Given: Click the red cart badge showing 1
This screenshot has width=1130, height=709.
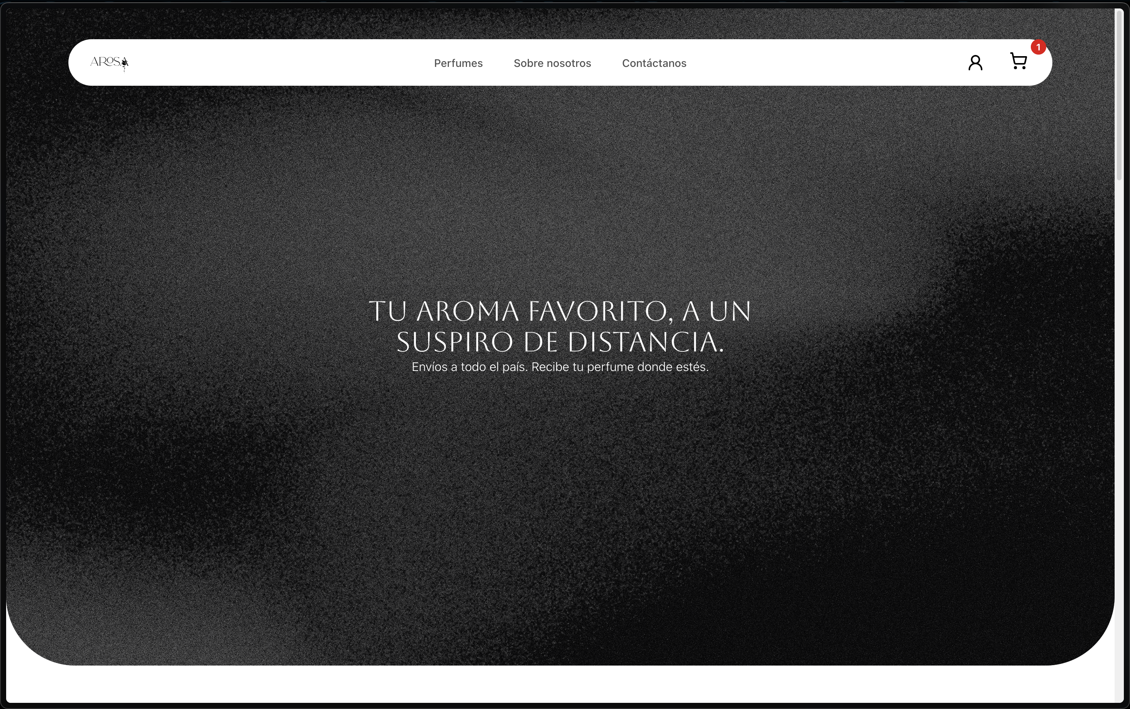Looking at the screenshot, I should 1038,47.
